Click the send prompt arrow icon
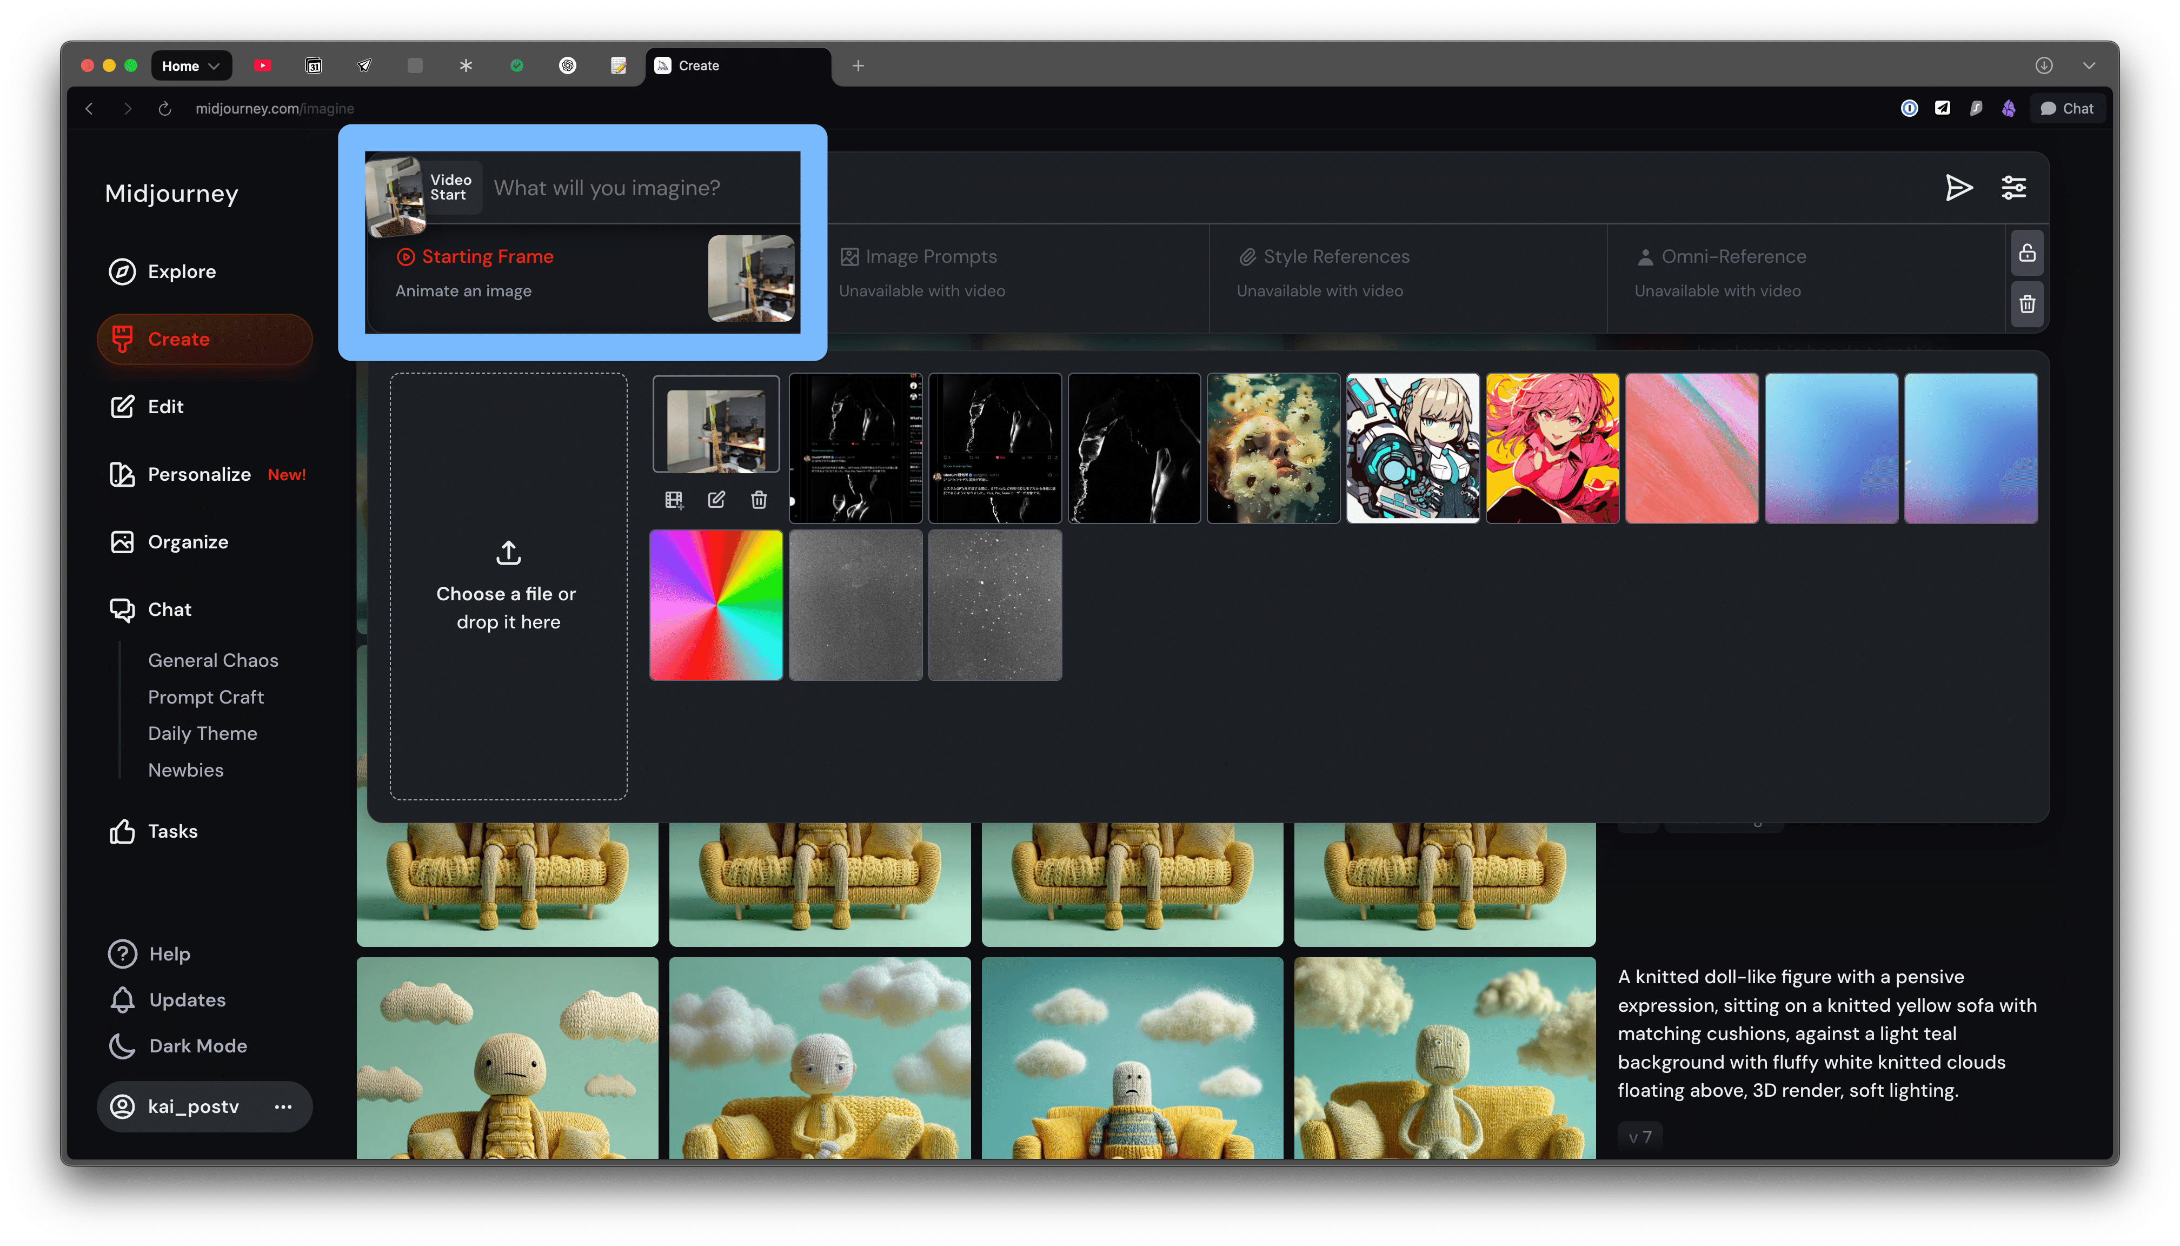Viewport: 2180px width, 1246px height. pos(1958,188)
